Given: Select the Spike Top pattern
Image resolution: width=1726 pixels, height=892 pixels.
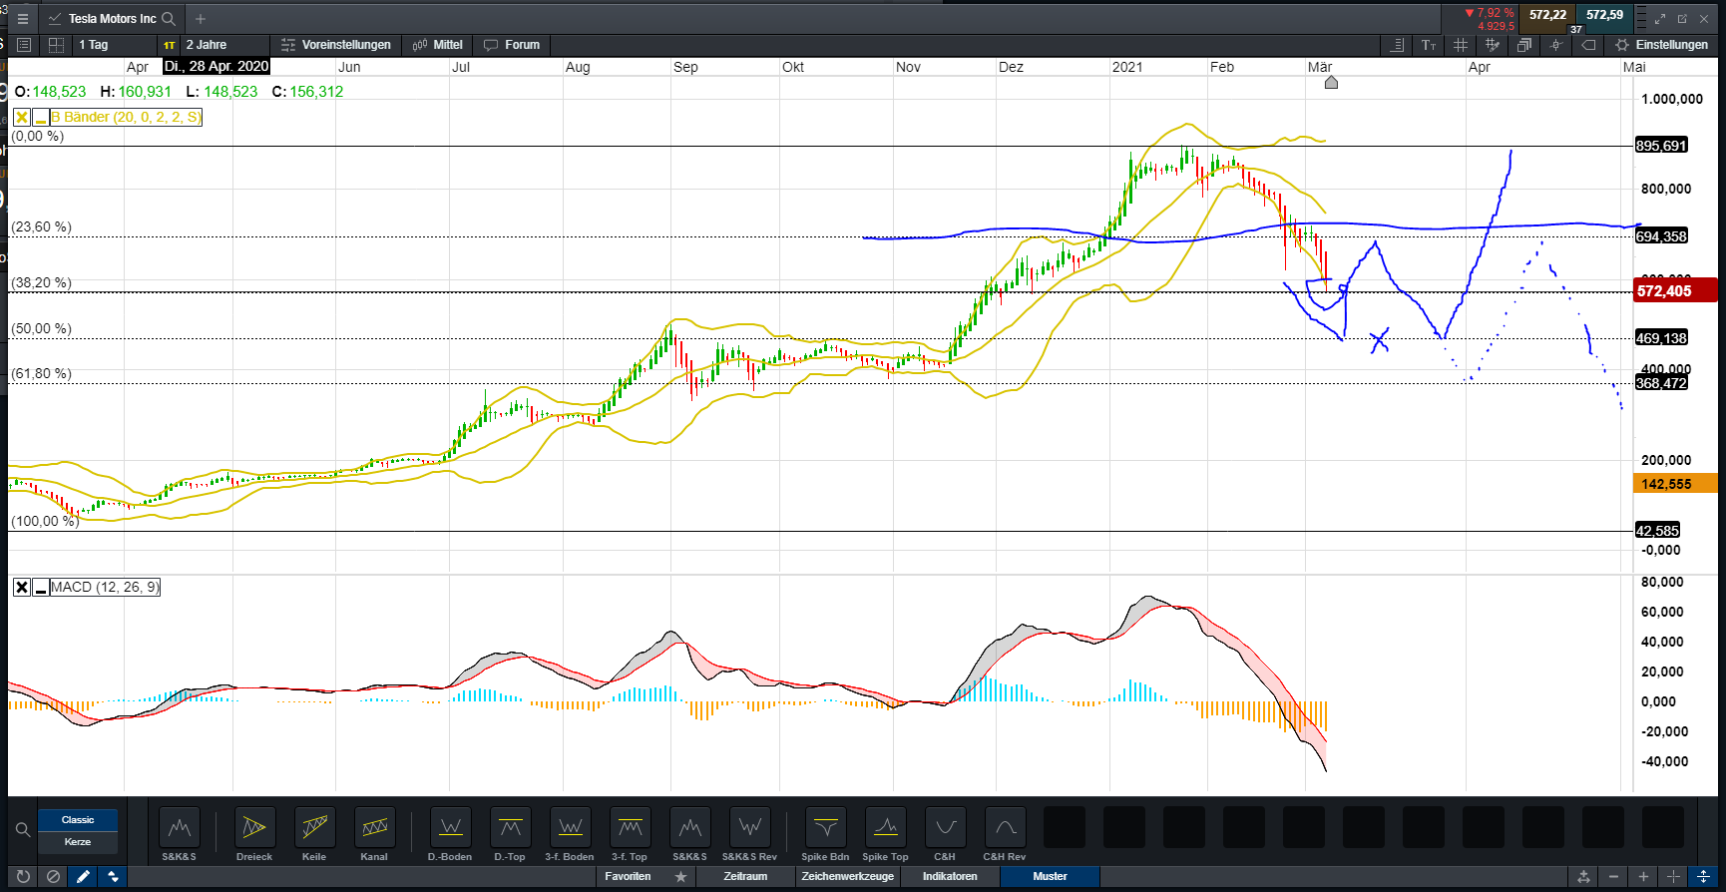Looking at the screenshot, I should [885, 828].
